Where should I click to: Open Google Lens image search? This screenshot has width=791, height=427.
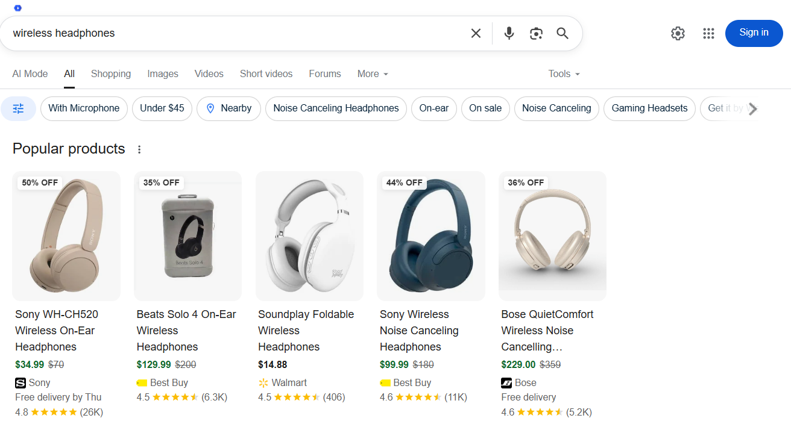click(x=535, y=33)
